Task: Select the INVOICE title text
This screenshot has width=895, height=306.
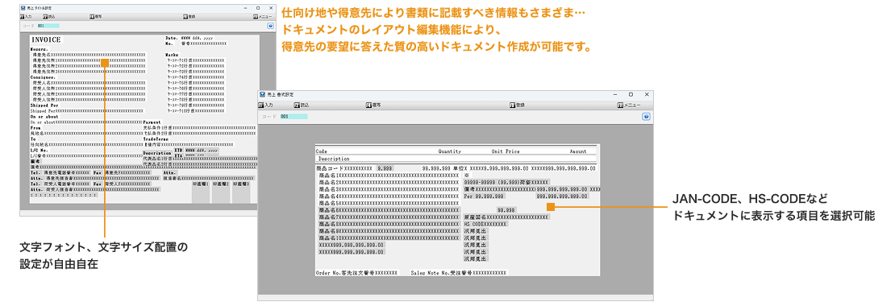Action: [46, 40]
